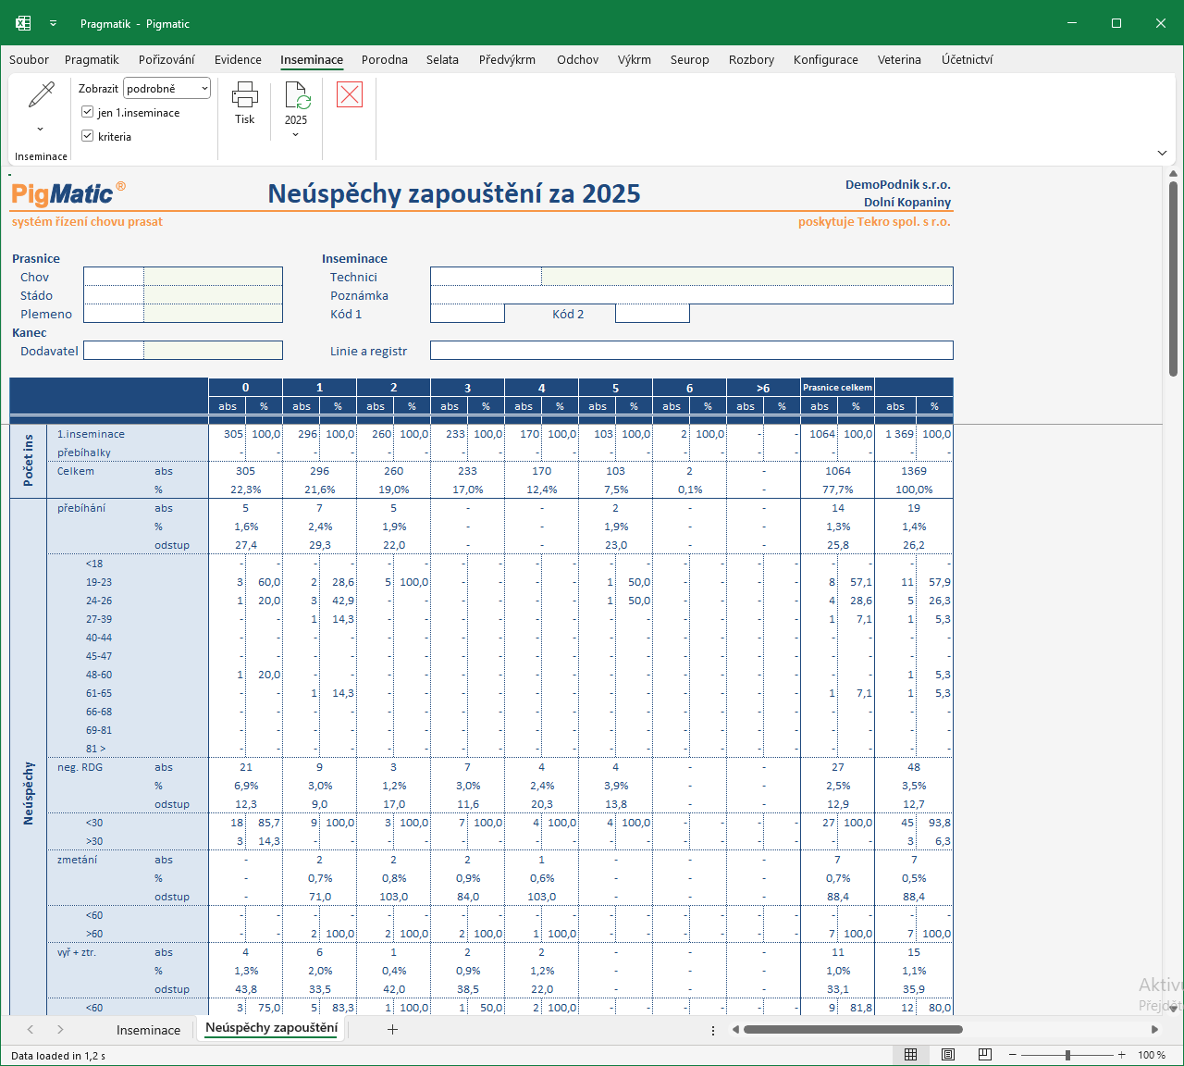1184x1066 pixels.
Task: Click the vertical scrollbar thumb
Action: (1173, 278)
